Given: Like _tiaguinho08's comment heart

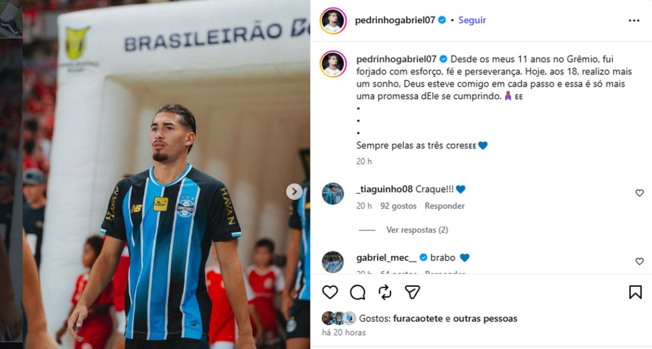Looking at the screenshot, I should (640, 193).
